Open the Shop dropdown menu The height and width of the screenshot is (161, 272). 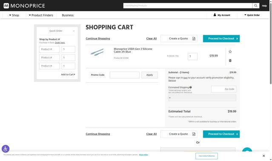(x=14, y=15)
